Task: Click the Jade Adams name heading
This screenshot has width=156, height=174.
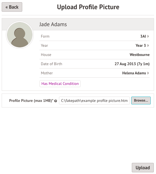Action: coord(53,24)
